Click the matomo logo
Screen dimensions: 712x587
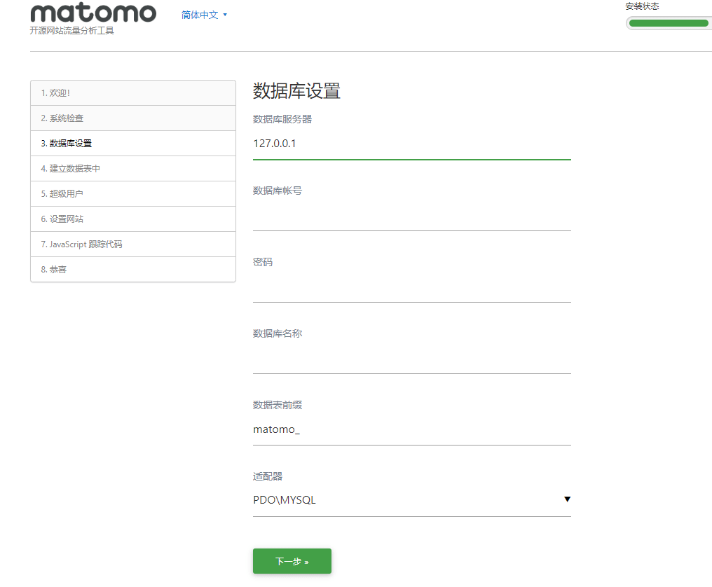point(93,12)
